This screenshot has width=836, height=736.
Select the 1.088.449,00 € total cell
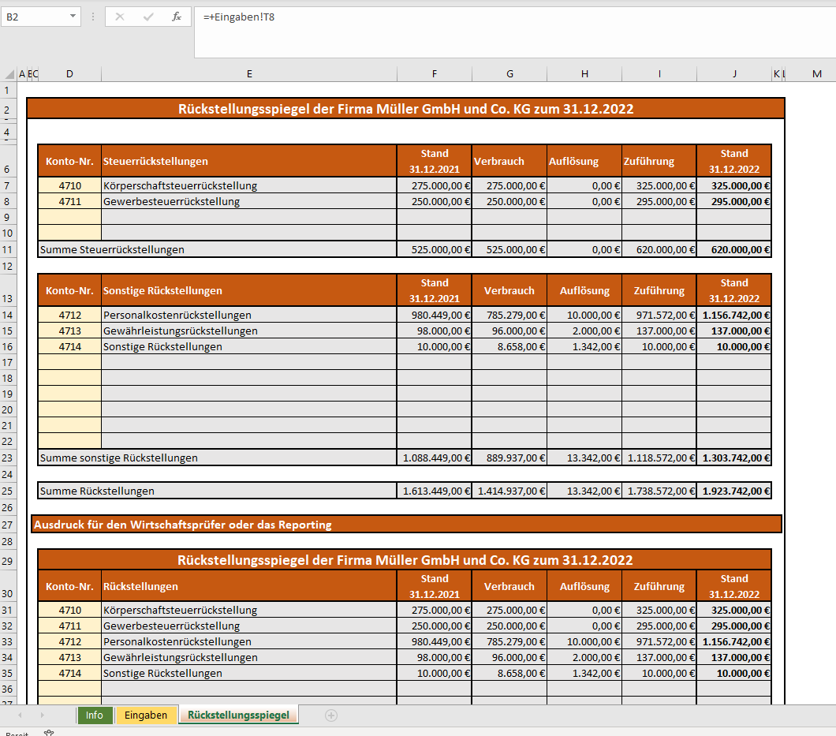tap(435, 458)
